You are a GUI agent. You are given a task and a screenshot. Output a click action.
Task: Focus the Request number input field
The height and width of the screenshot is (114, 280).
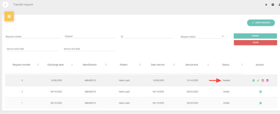[x=33, y=36]
